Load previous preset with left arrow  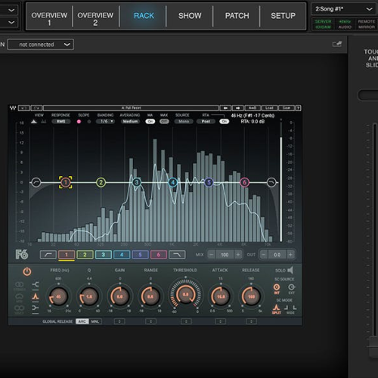click(225, 108)
